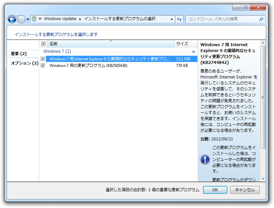The width and height of the screenshot is (274, 208).
Task: Expand the breadcrumb overflow chevron
Action: (40, 19)
